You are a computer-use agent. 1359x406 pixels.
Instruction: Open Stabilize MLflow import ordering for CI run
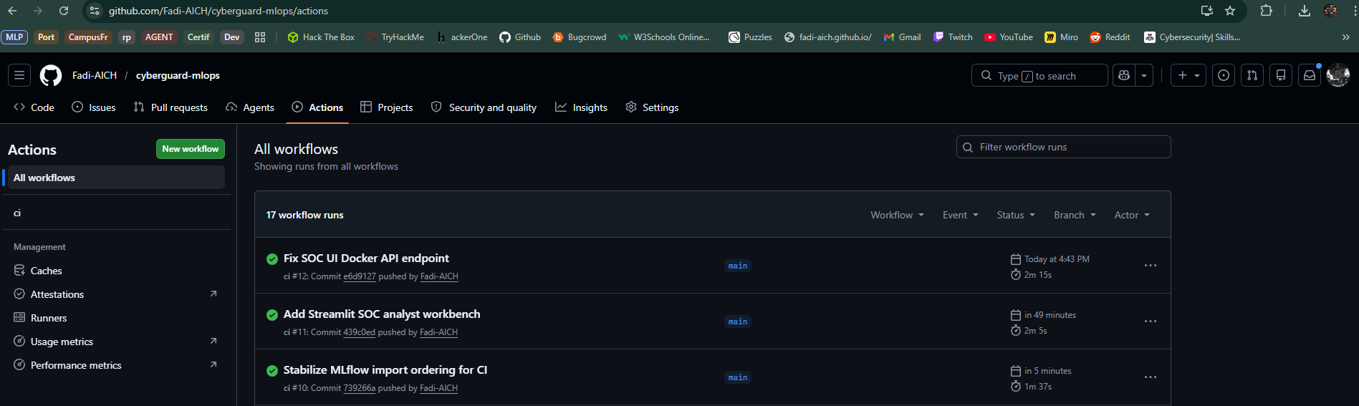[x=385, y=370]
